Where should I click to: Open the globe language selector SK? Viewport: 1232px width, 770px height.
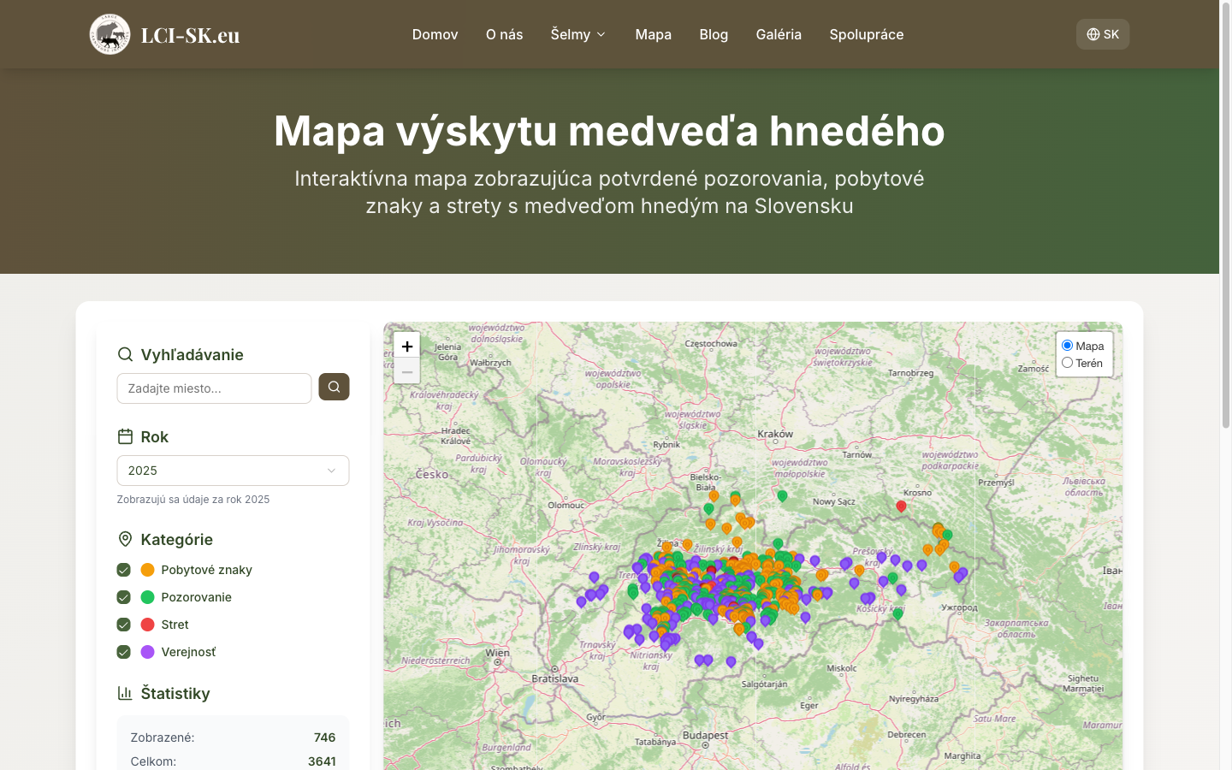[1103, 34]
